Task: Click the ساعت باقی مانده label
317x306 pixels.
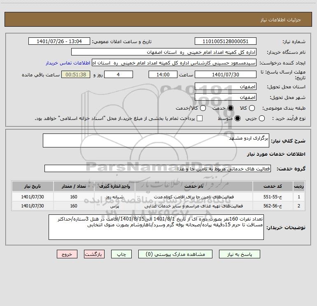Action: (x=41, y=75)
